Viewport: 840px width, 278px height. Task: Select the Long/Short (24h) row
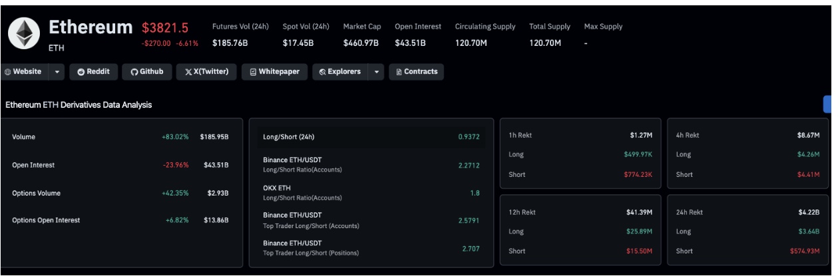[371, 137]
